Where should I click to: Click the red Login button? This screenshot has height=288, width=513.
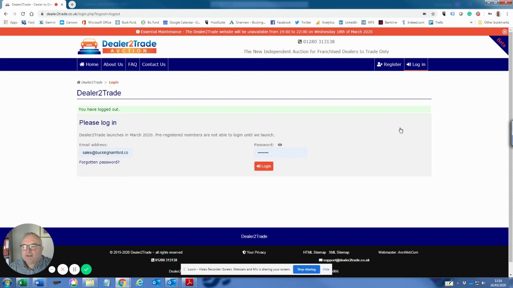coord(264,166)
